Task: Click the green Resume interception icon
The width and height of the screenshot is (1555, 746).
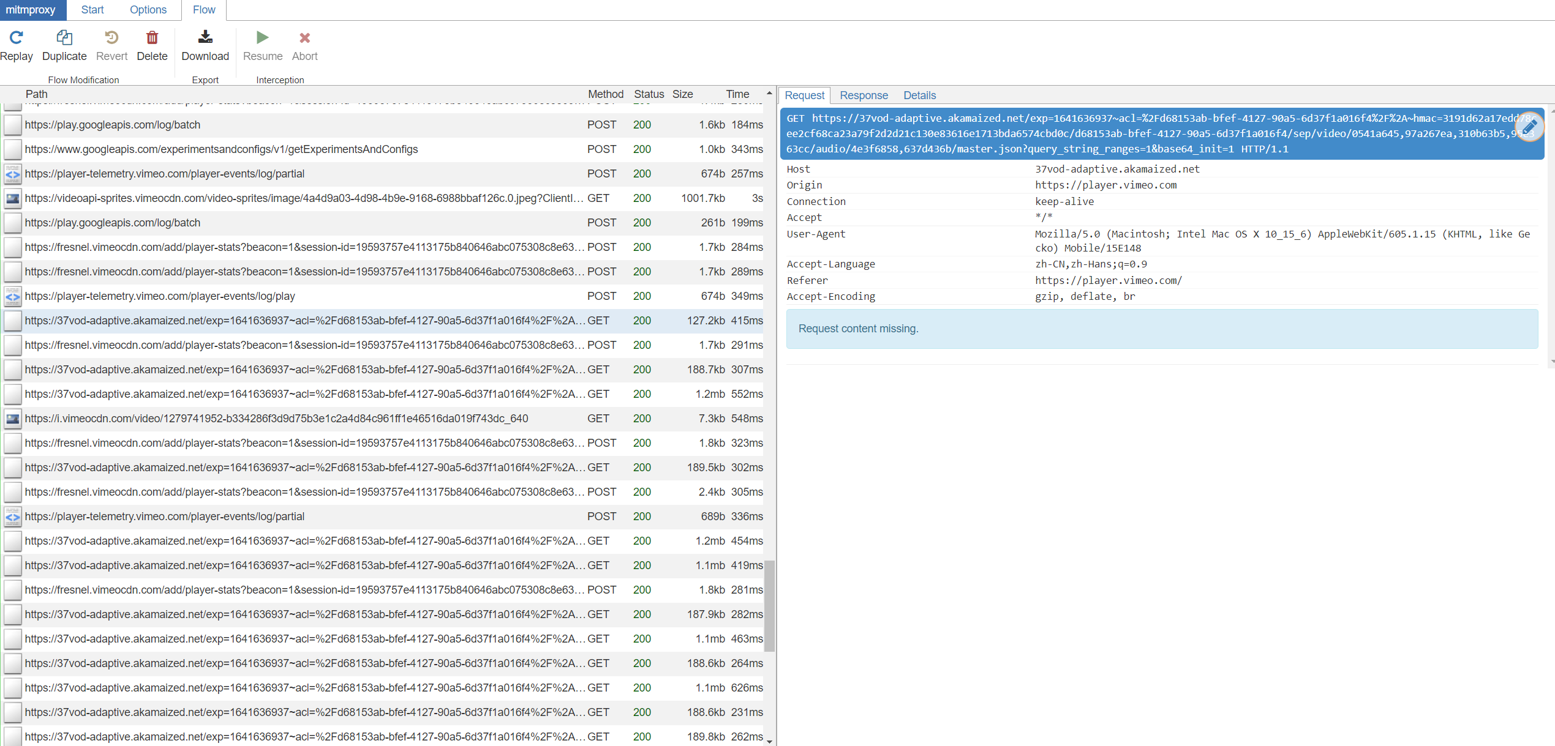Action: 262,38
